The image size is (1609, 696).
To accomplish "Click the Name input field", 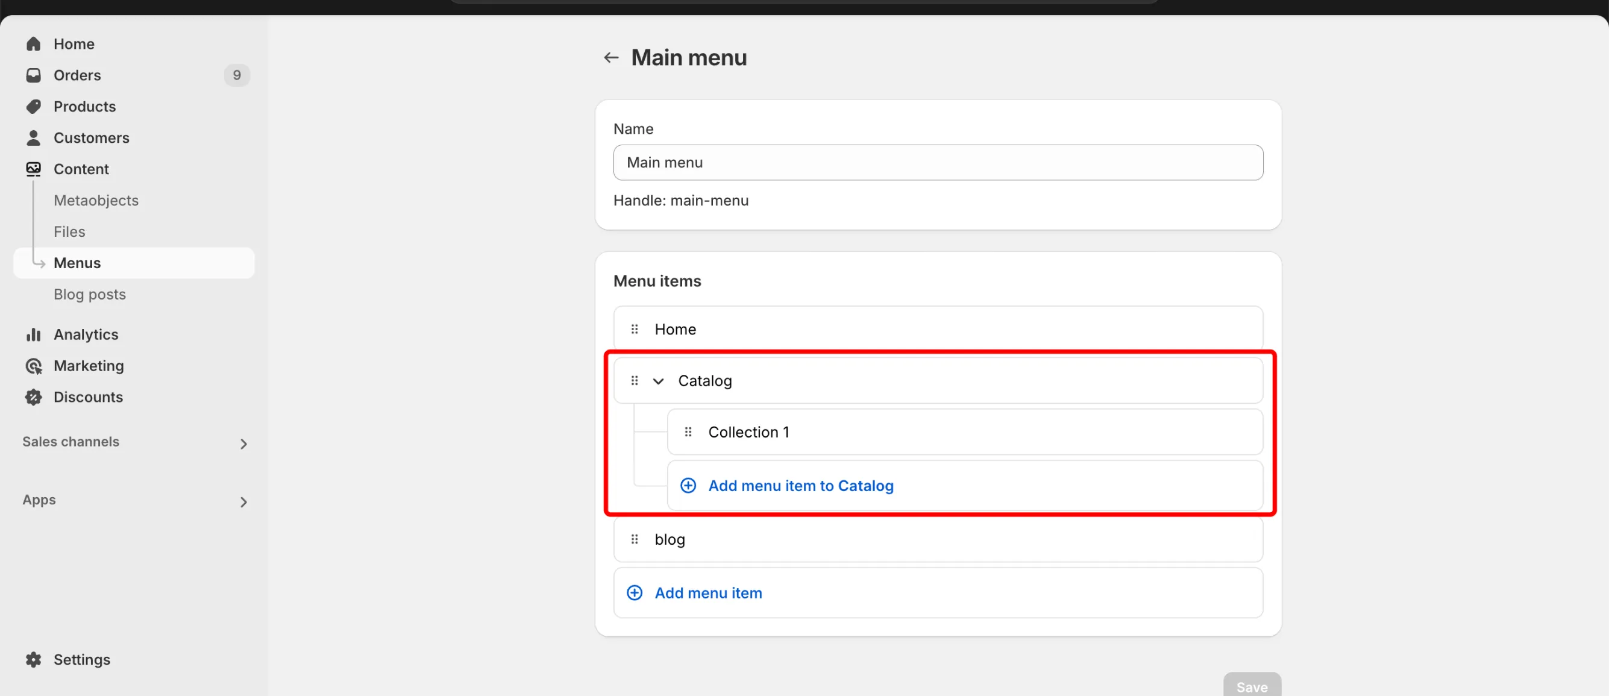I will 938,163.
